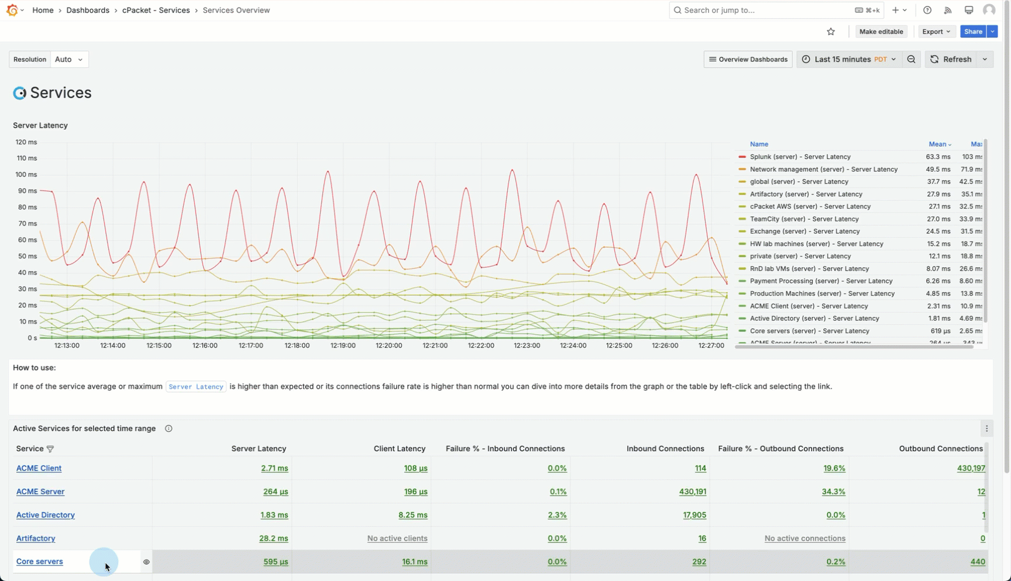Open the Core servers service link
Viewport: 1011px width, 581px height.
40,562
